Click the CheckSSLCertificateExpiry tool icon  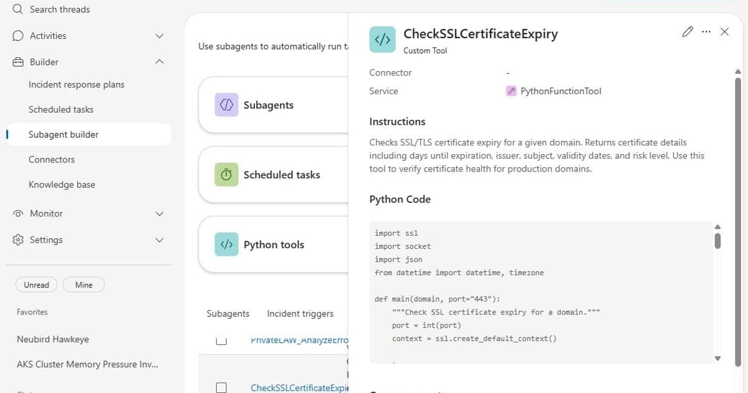(x=382, y=39)
